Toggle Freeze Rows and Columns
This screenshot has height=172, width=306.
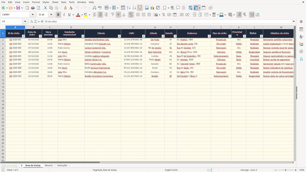[x=196, y=8]
